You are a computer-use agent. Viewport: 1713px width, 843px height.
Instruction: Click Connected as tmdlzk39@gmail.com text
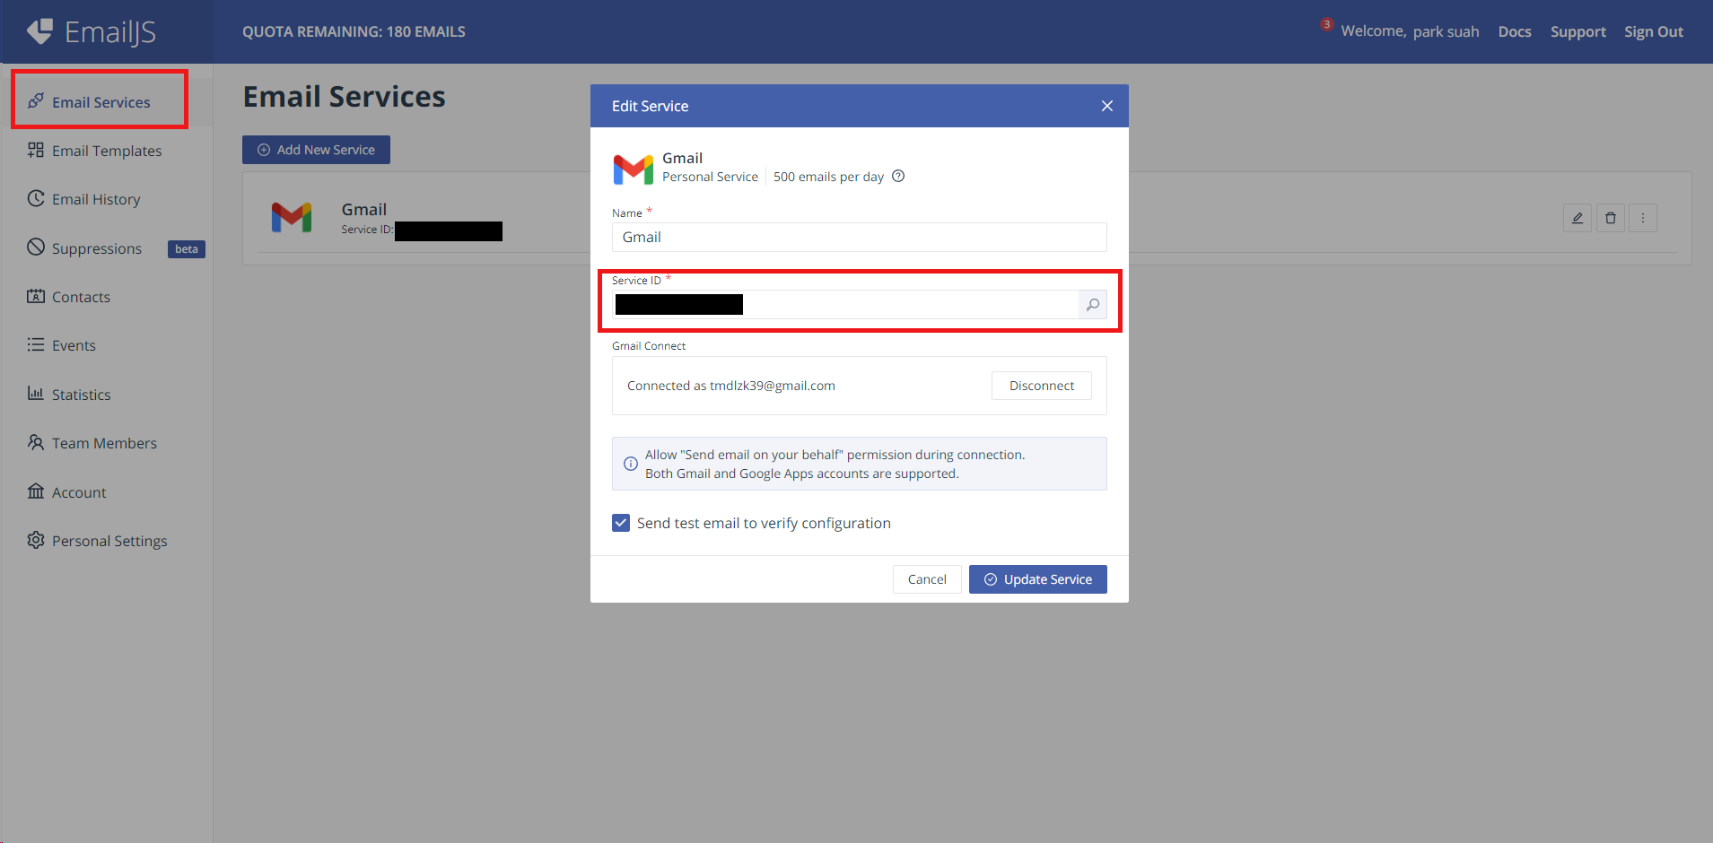tap(731, 386)
